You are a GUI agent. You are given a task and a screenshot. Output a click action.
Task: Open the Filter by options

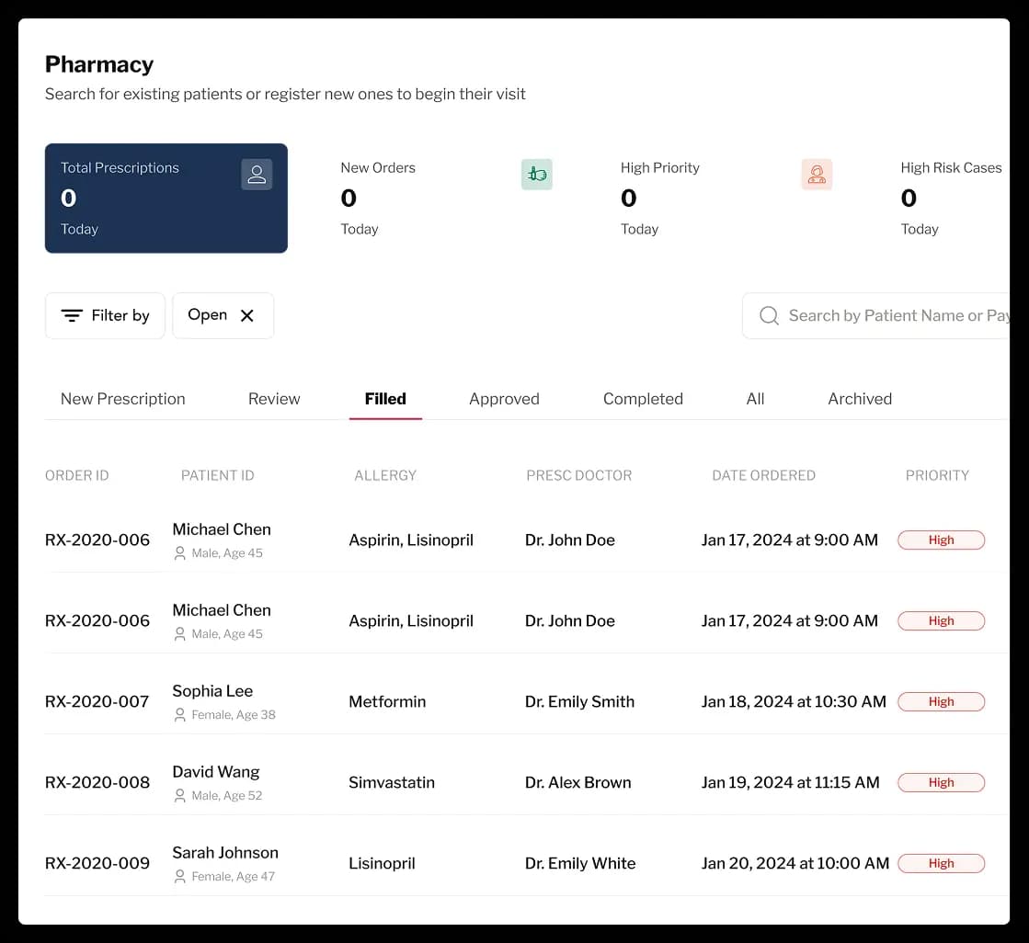coord(105,315)
